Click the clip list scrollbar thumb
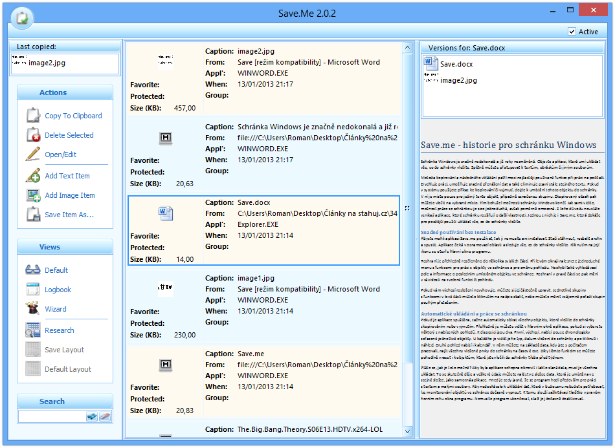 pyautogui.click(x=407, y=208)
